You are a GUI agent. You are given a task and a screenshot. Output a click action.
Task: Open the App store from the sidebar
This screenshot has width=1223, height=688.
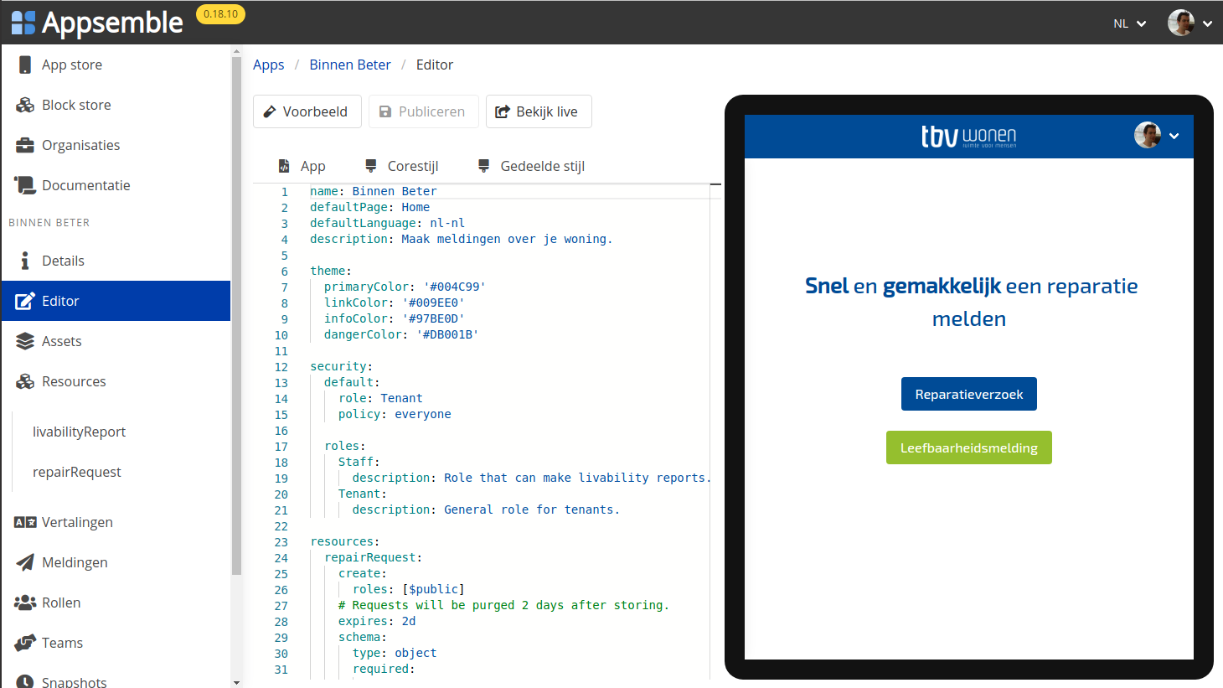pos(72,65)
